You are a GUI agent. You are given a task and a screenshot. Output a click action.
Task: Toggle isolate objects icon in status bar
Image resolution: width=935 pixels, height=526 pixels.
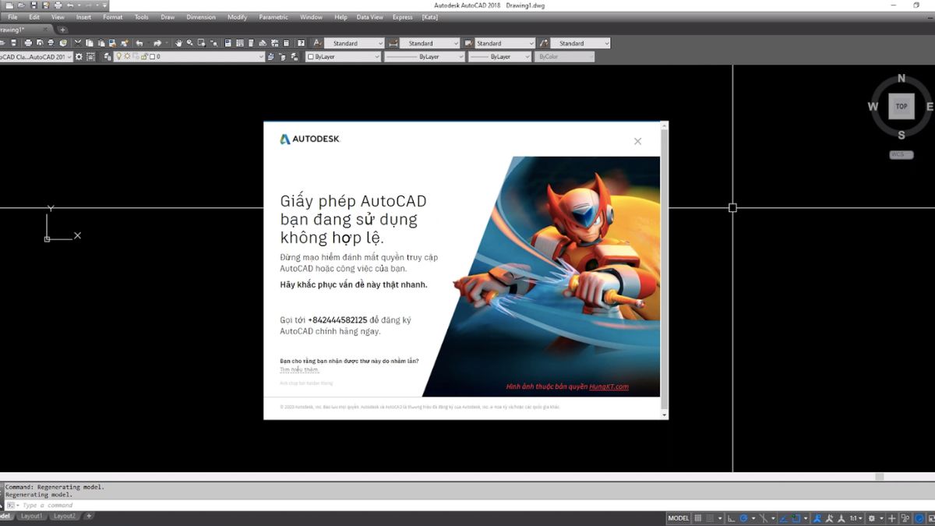tap(905, 518)
